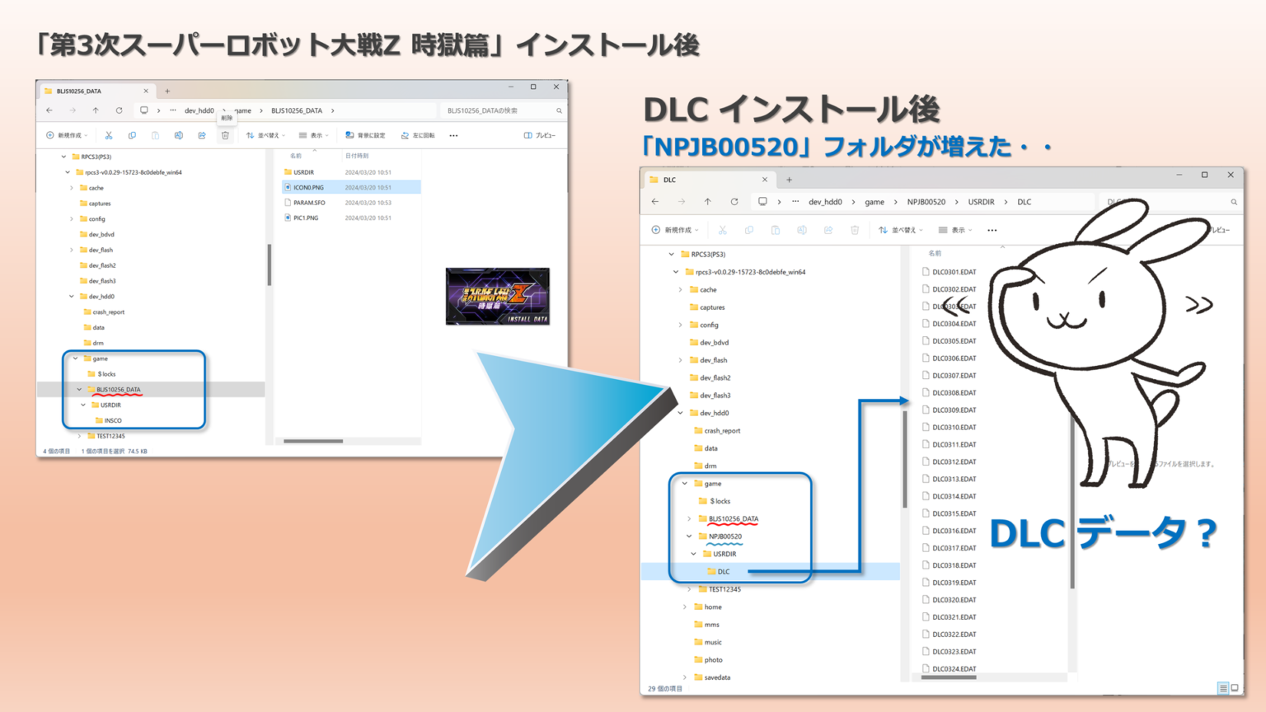Expand home folder in DLC window tree
This screenshot has width=1266, height=712.
click(685, 607)
